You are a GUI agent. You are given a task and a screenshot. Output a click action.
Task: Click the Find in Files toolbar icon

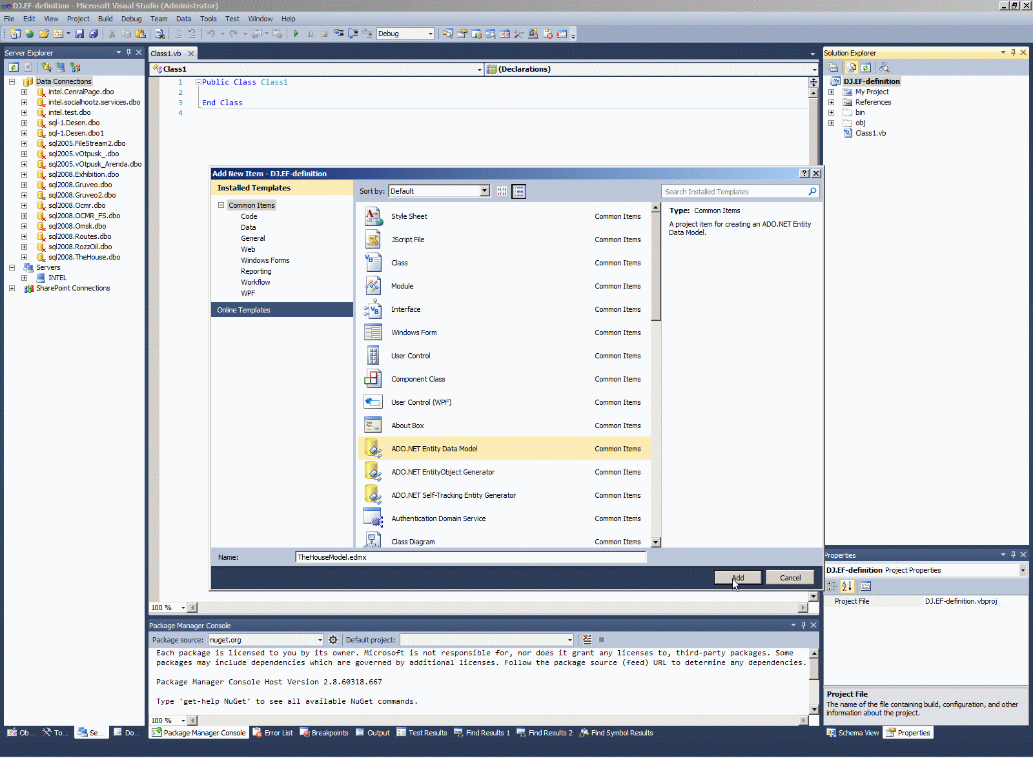[x=160, y=34]
